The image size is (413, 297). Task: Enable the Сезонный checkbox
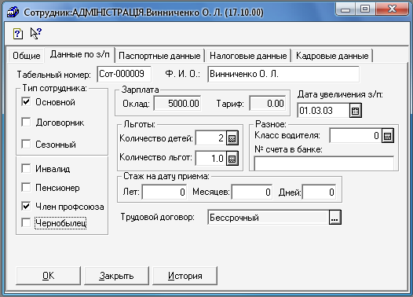click(26, 144)
